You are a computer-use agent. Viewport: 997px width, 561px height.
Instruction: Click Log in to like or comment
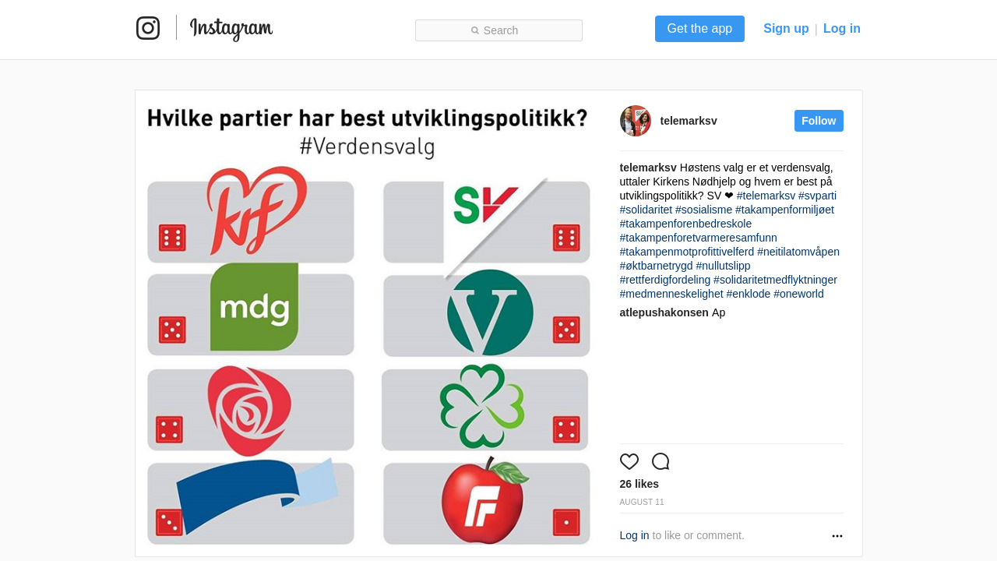click(x=634, y=535)
